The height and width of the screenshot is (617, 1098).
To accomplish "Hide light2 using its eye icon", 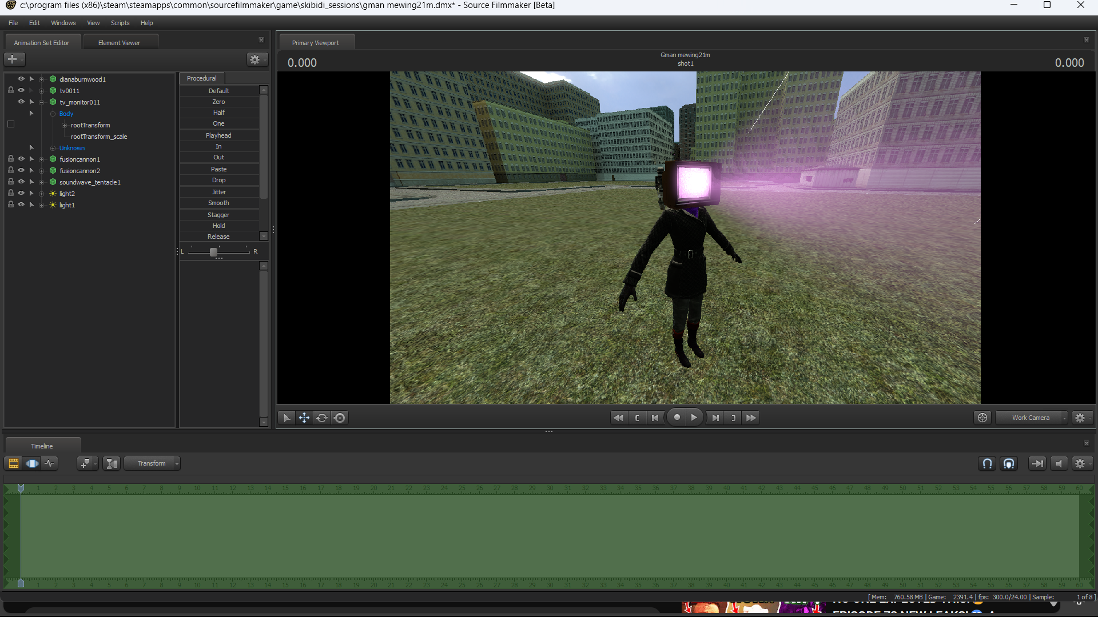I will pyautogui.click(x=21, y=193).
